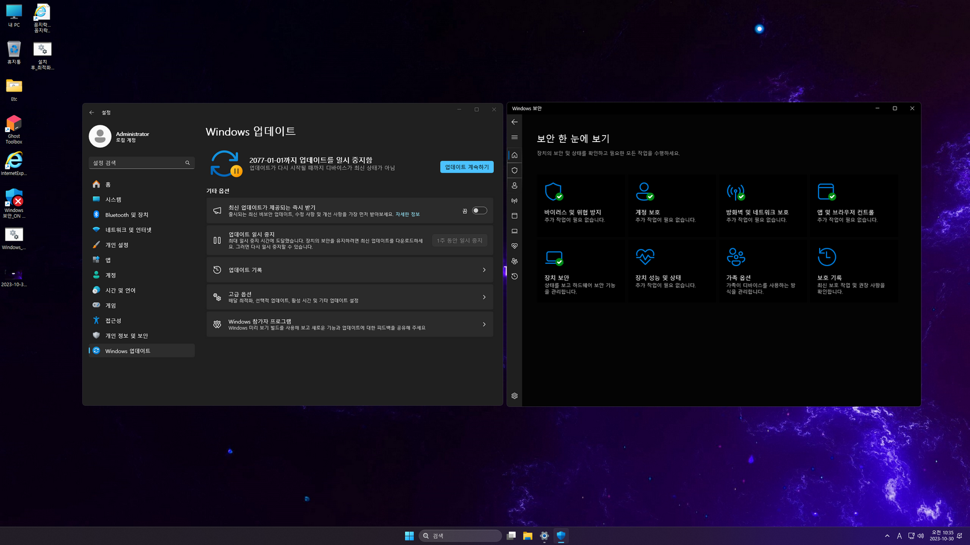Select Accessibility (접근성) in Settings navigation
Image resolution: width=970 pixels, height=545 pixels.
[x=142, y=321]
